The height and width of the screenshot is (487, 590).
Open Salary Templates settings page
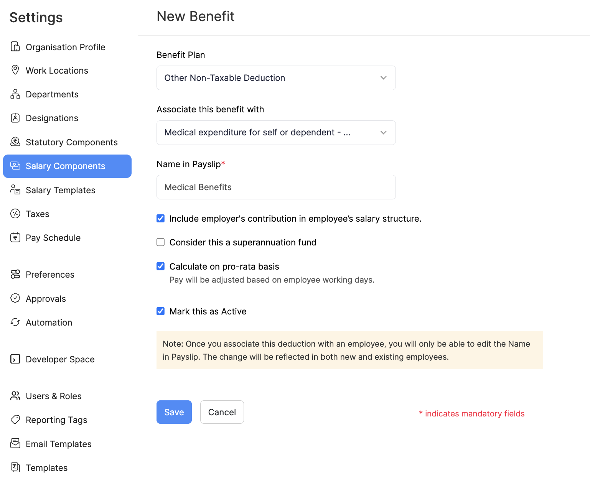60,190
